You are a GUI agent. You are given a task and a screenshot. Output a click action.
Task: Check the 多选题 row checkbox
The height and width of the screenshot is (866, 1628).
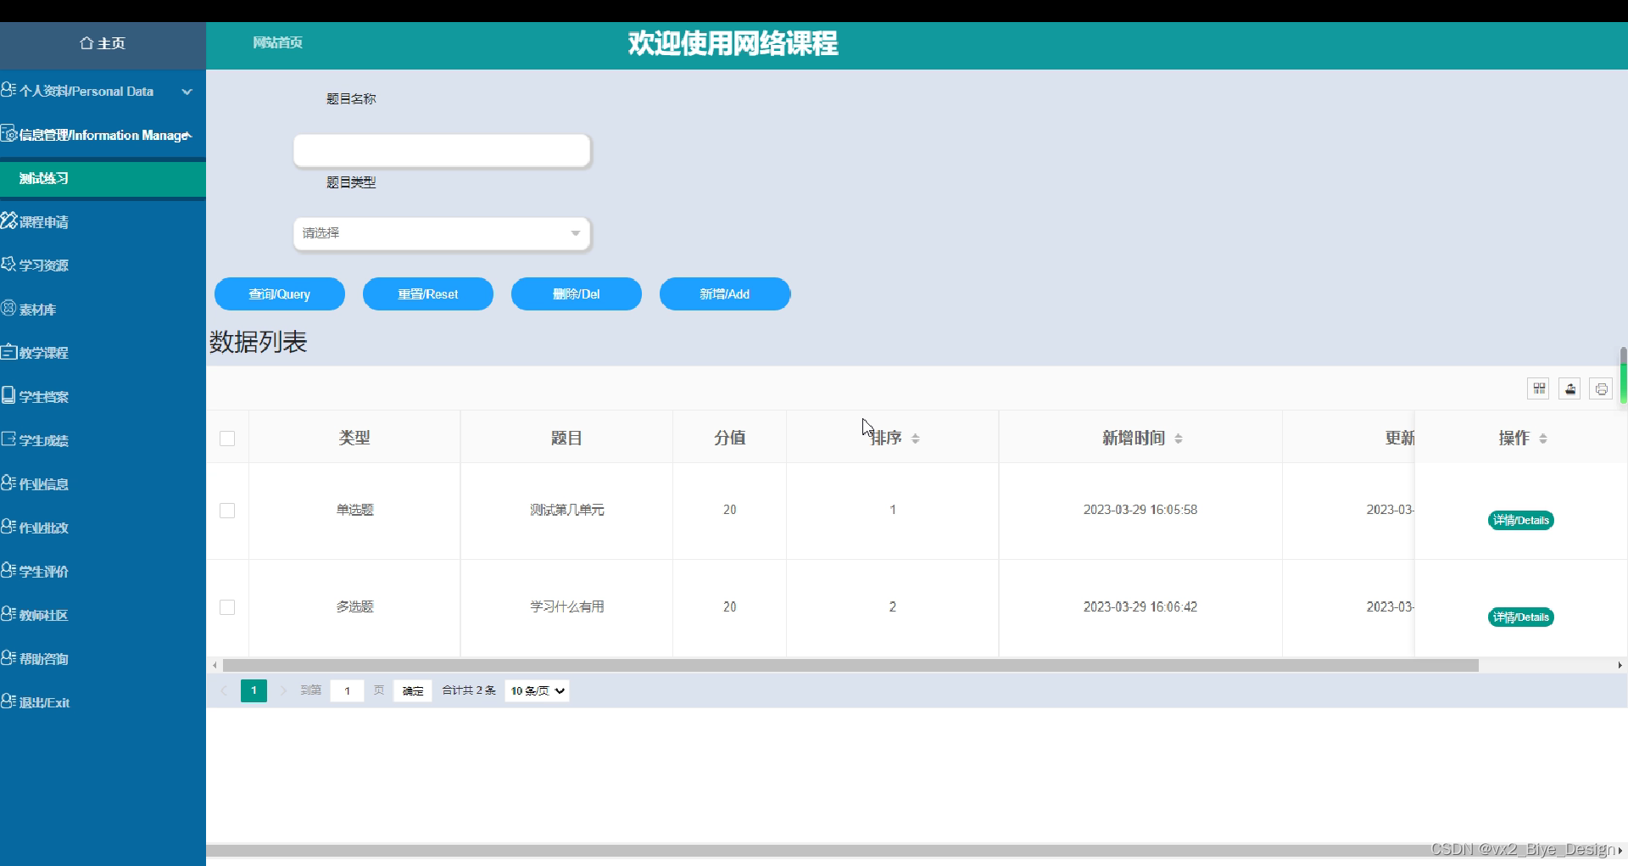[x=227, y=607]
